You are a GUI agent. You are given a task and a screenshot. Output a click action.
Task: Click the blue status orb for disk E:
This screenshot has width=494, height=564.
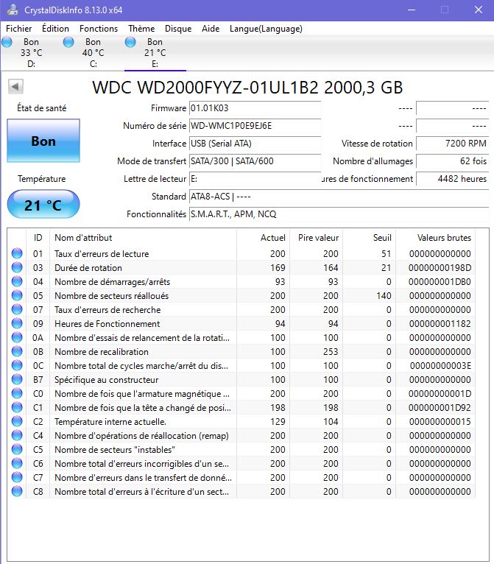(130, 42)
